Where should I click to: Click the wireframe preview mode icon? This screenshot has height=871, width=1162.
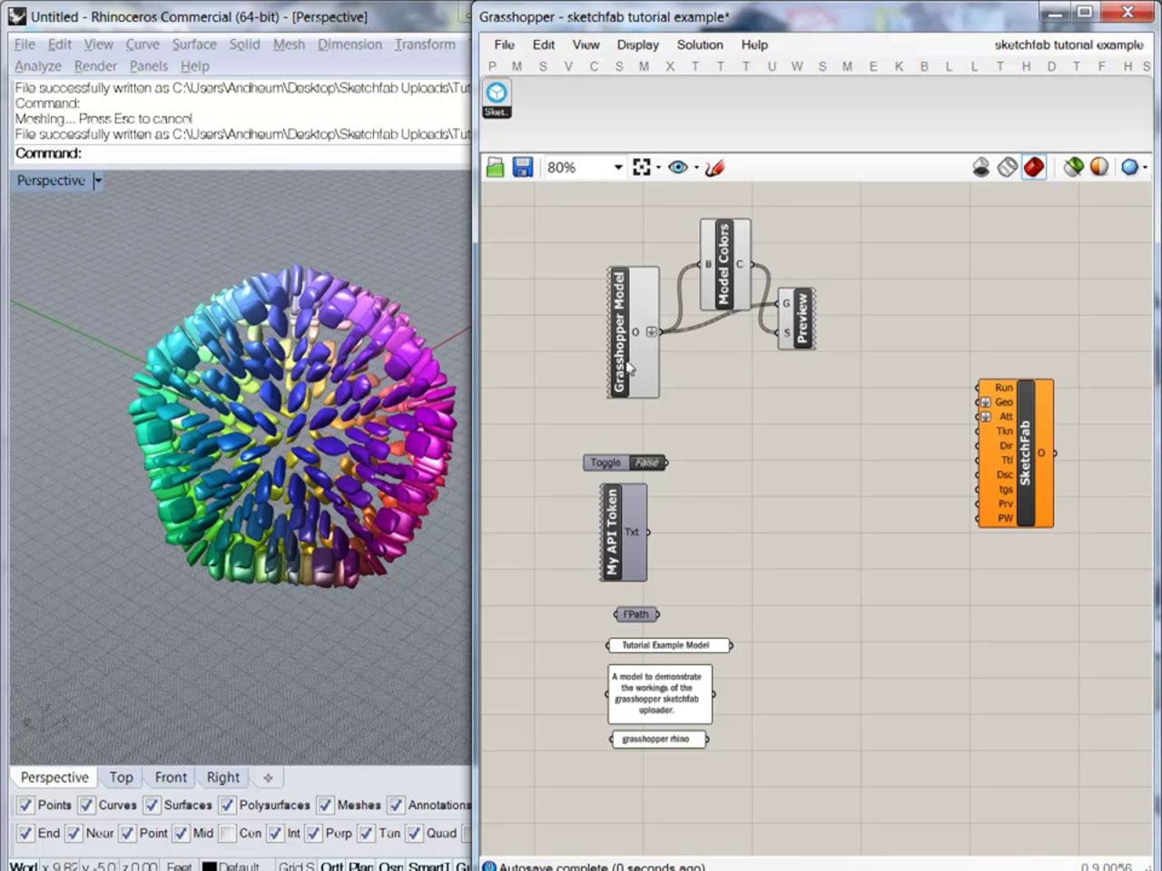click(x=1008, y=168)
